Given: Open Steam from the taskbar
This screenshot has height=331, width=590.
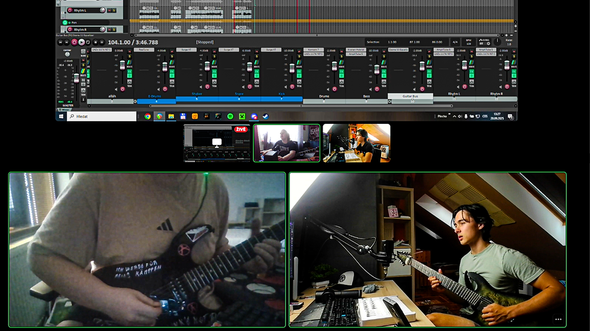Looking at the screenshot, I should [265, 117].
